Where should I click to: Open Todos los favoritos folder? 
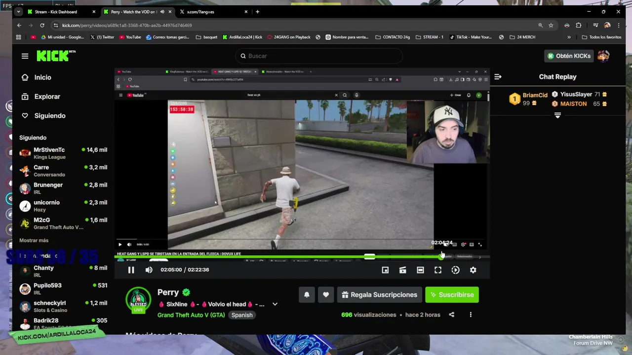(601, 37)
